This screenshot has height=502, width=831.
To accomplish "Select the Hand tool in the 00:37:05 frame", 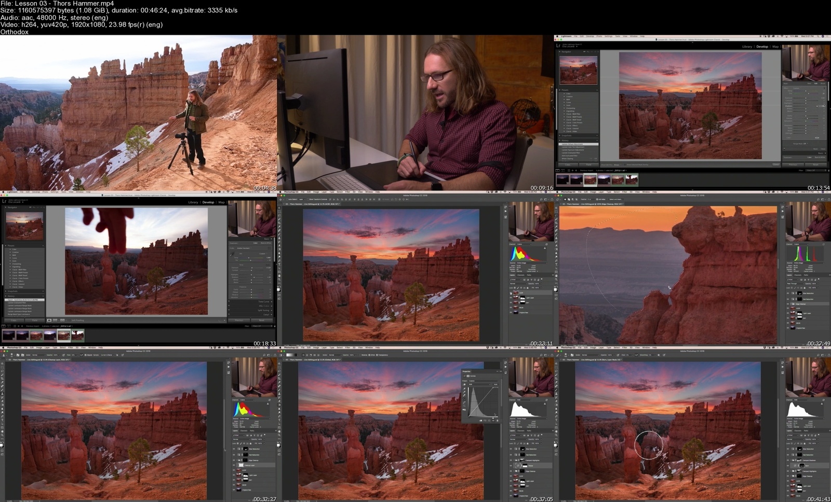I will pyautogui.click(x=279, y=431).
